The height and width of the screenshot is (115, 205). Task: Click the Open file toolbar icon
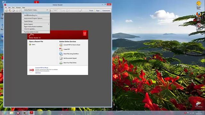[x=6, y=11]
